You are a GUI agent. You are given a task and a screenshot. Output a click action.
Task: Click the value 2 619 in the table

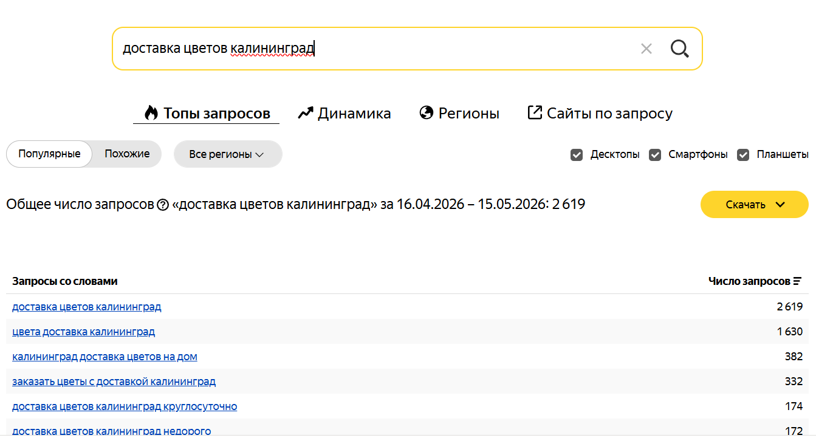coord(790,307)
